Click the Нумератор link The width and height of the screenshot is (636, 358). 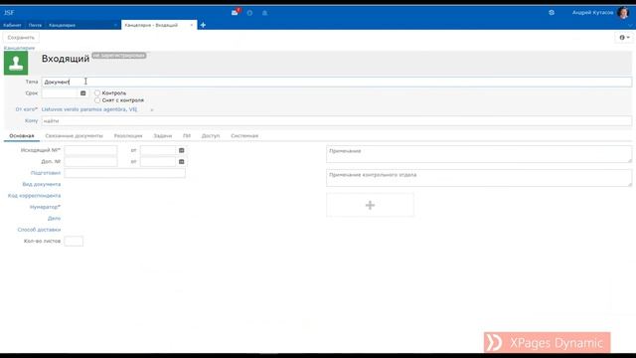[45, 207]
